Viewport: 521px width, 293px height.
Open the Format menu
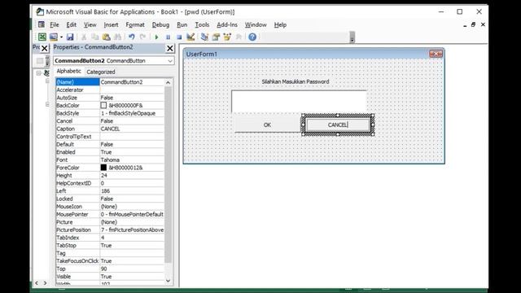tap(135, 25)
